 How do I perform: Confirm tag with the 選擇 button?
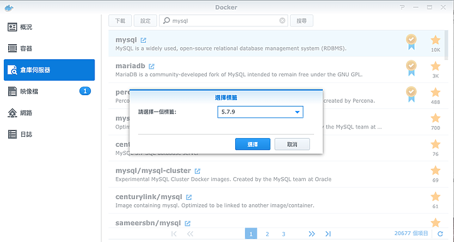[253, 144]
